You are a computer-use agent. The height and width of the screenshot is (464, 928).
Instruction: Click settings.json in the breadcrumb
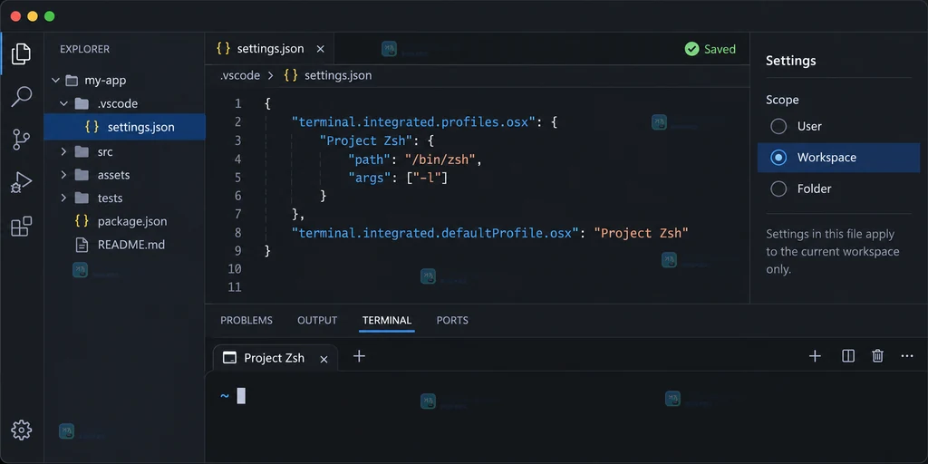338,76
